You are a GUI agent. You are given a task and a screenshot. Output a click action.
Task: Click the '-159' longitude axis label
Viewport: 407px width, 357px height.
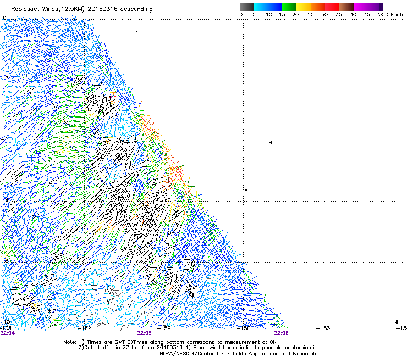tap(164, 328)
